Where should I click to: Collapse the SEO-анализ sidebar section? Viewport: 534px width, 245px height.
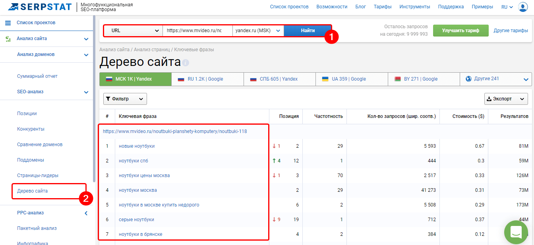point(86,92)
